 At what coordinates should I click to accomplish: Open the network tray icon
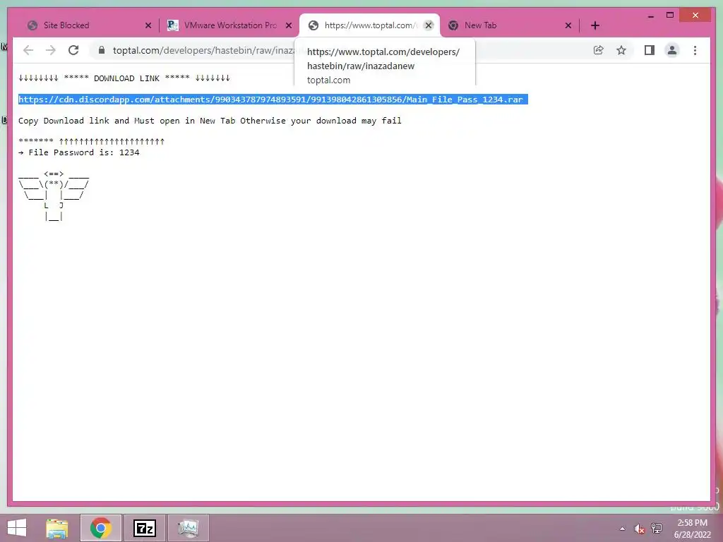[657, 529]
